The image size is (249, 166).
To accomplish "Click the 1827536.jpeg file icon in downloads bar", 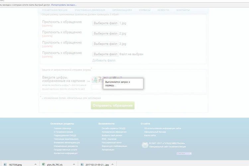I will [5, 164].
